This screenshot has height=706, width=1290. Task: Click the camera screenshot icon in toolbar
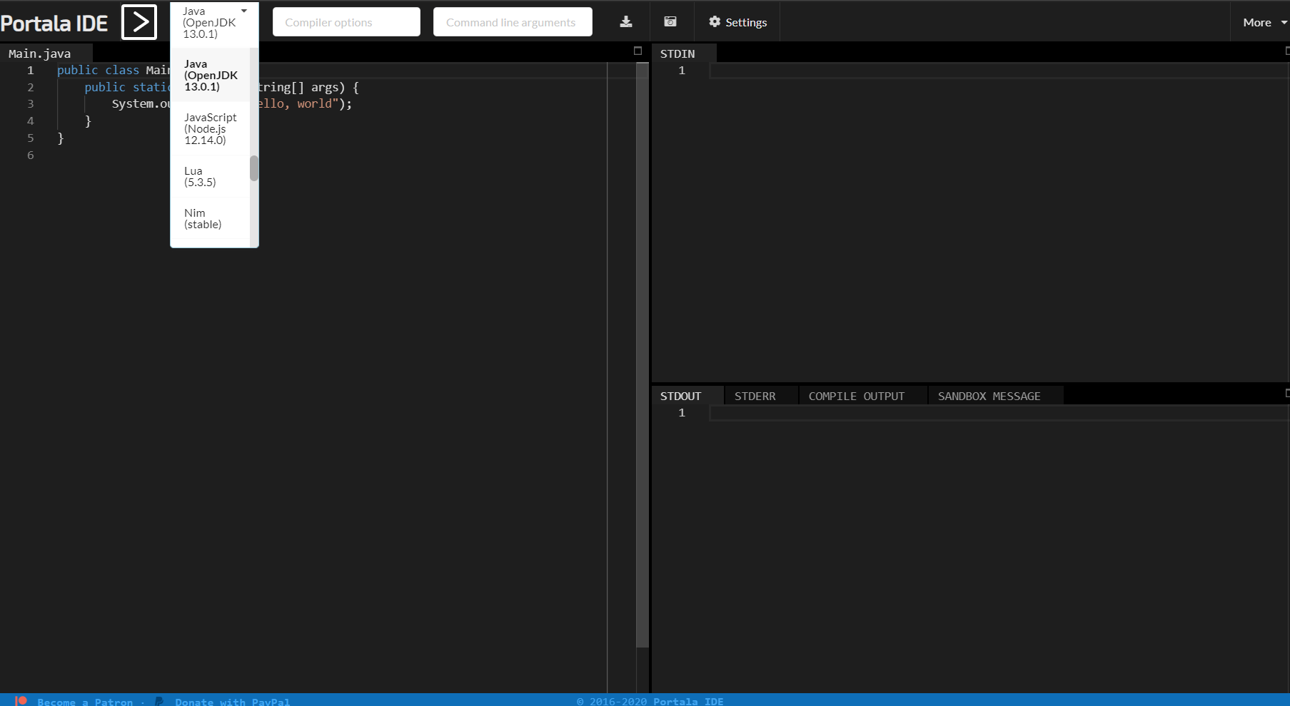(x=670, y=21)
